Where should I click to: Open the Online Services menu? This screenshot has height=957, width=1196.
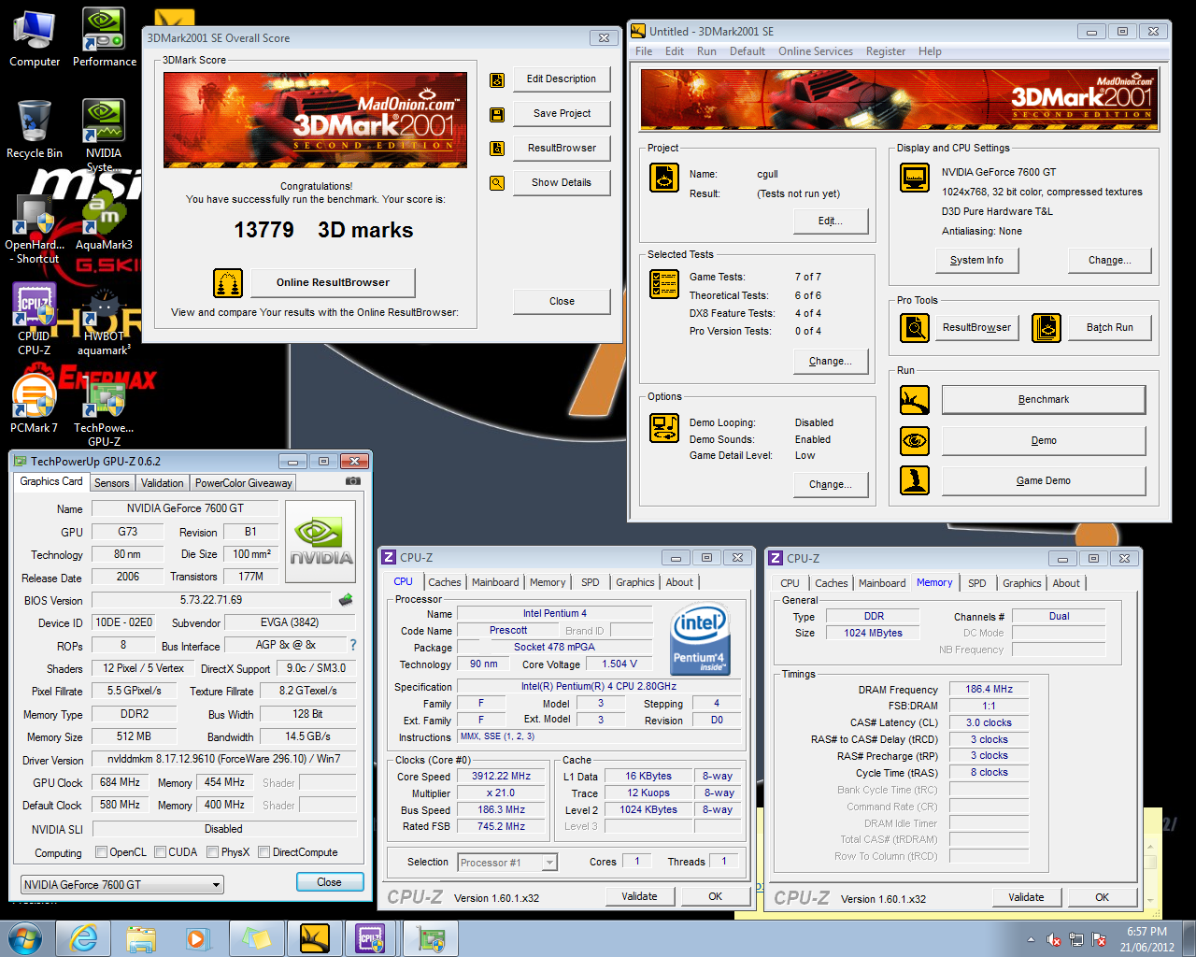pyautogui.click(x=816, y=51)
